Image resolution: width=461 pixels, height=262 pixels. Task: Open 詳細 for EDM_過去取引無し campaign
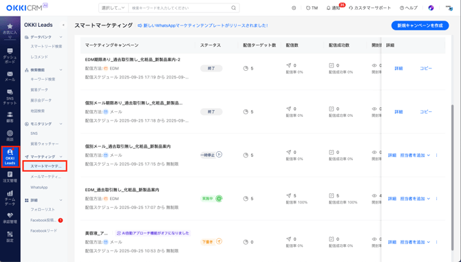click(x=392, y=199)
